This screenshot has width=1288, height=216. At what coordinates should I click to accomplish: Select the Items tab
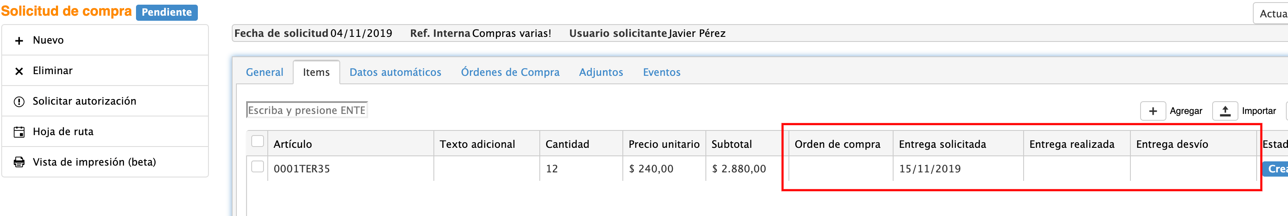pos(316,72)
